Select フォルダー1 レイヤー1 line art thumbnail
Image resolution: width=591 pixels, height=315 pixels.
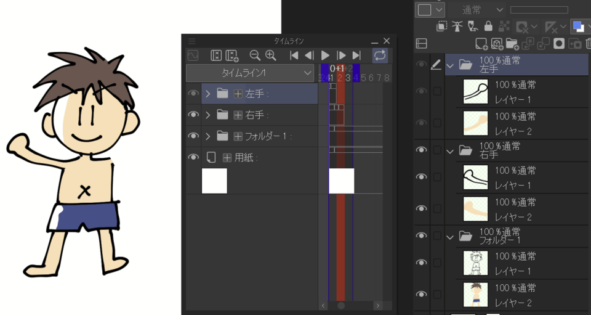475,263
